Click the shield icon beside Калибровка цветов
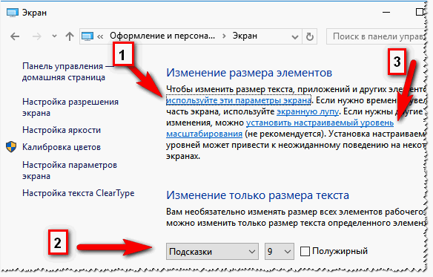 click(x=11, y=147)
